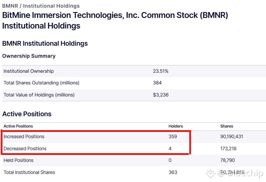Select the Increased Positions row label
Image resolution: width=266 pixels, height=182 pixels.
24,136
